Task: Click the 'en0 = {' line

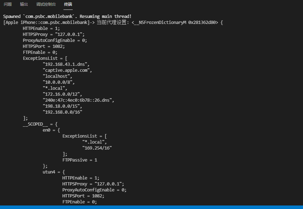Action: click(x=51, y=130)
